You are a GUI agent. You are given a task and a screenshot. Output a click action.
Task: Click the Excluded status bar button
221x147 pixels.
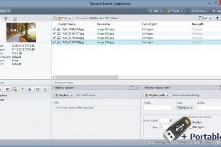click(205, 142)
